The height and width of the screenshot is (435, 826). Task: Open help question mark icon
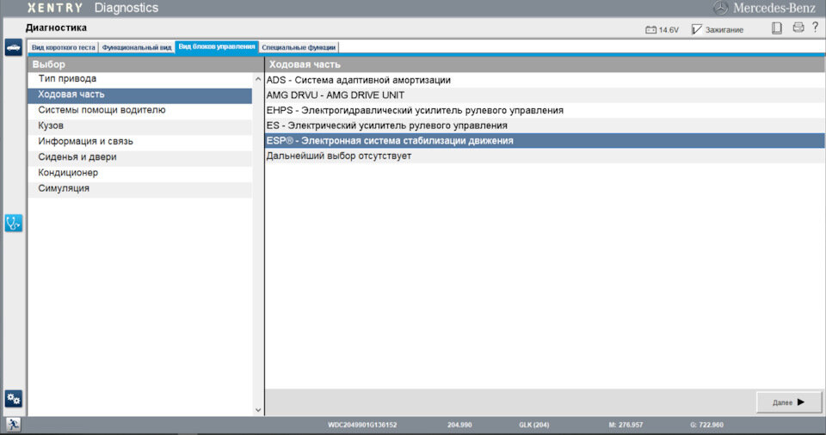816,28
